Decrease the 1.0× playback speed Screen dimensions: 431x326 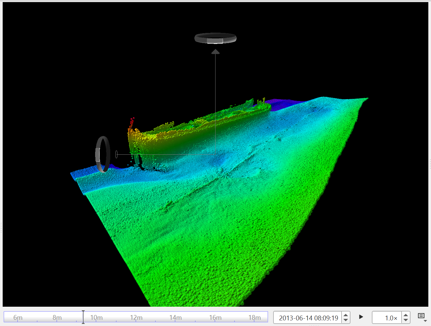coord(406,320)
